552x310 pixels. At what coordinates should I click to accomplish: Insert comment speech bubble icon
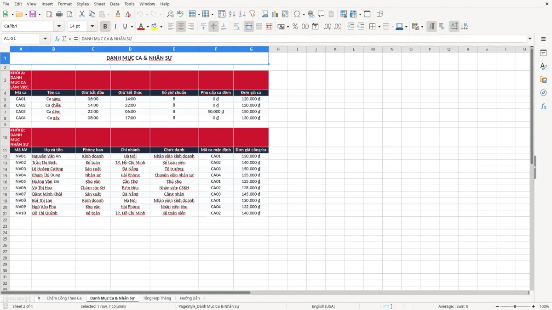click(321, 14)
